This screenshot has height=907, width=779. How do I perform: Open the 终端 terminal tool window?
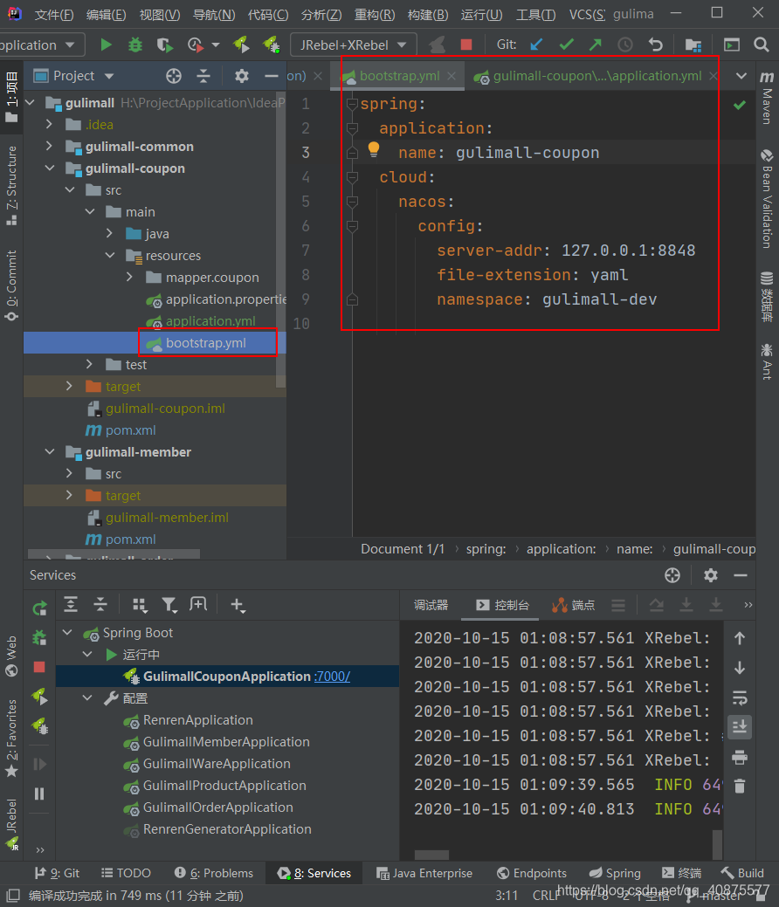pos(682,872)
